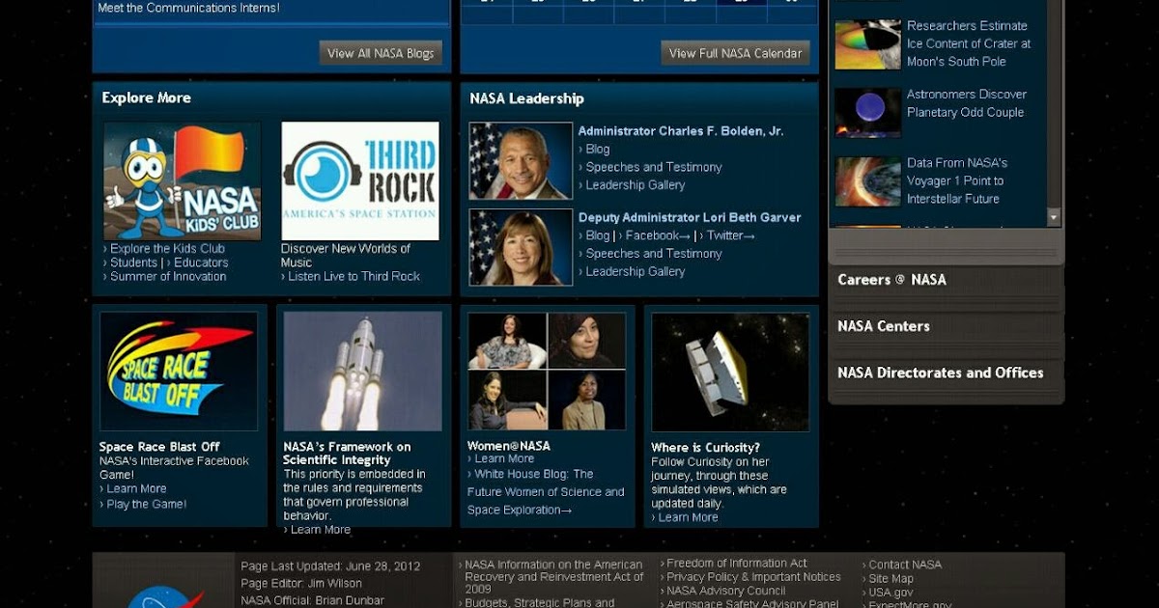This screenshot has height=608, width=1159.
Task: Click Lori Beth Garver portrait photo
Action: [521, 248]
